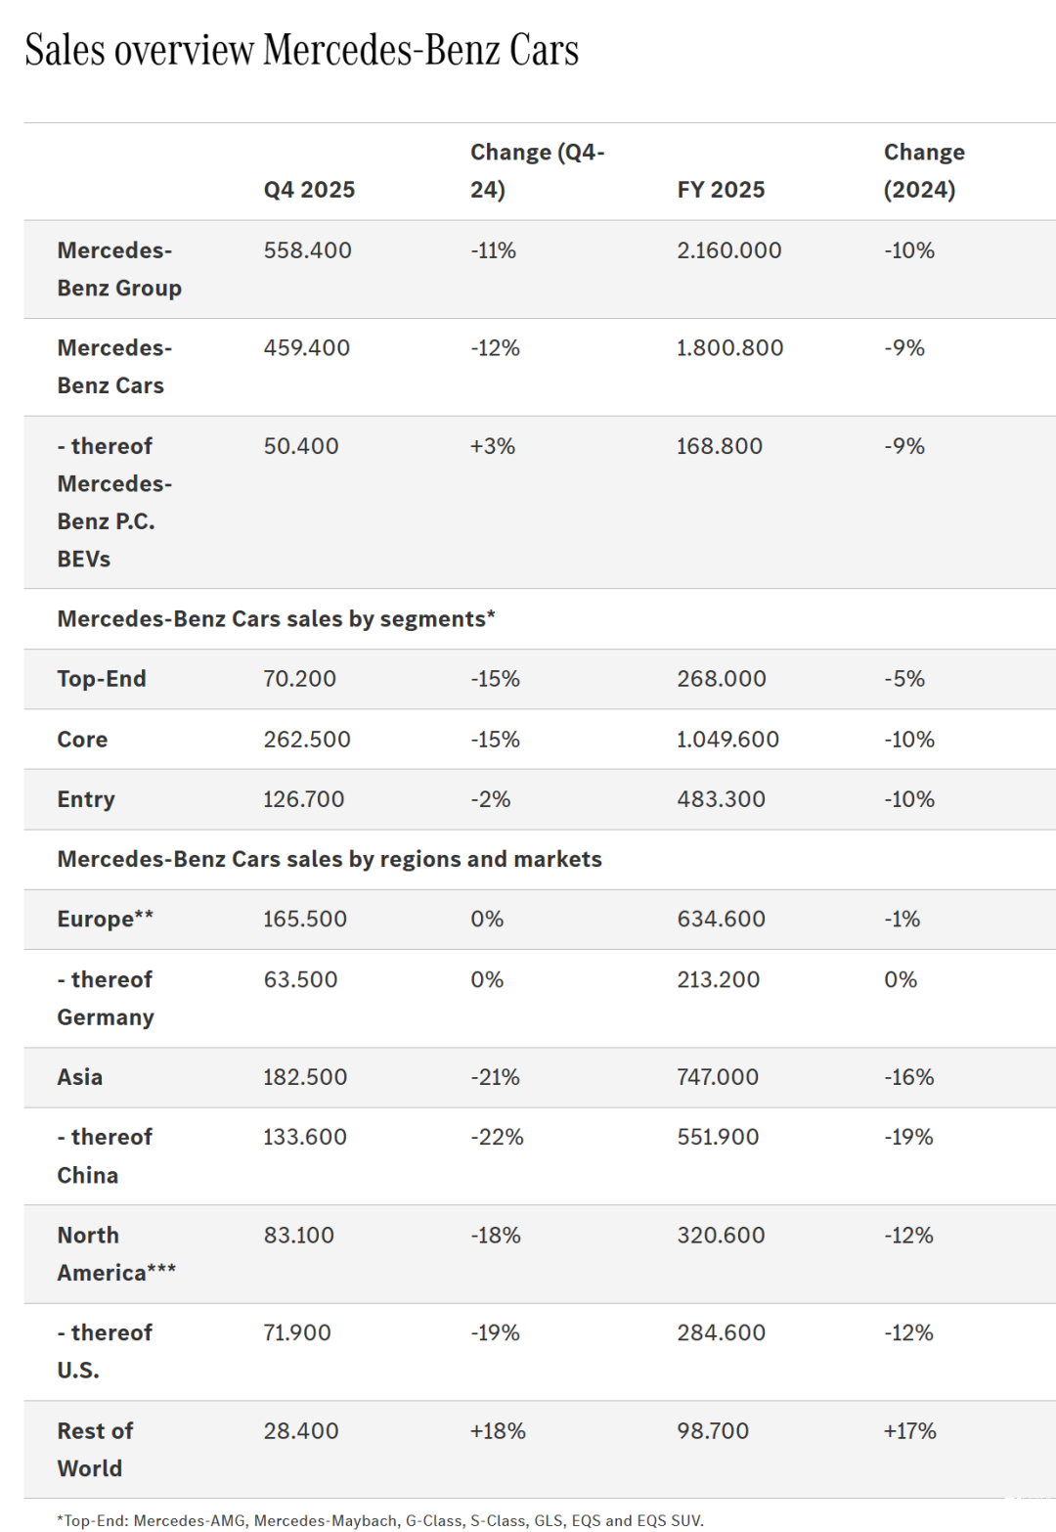Screen dimensions: 1056x1532
Task: Click the 'sales by segments' section heading
Action: (276, 619)
